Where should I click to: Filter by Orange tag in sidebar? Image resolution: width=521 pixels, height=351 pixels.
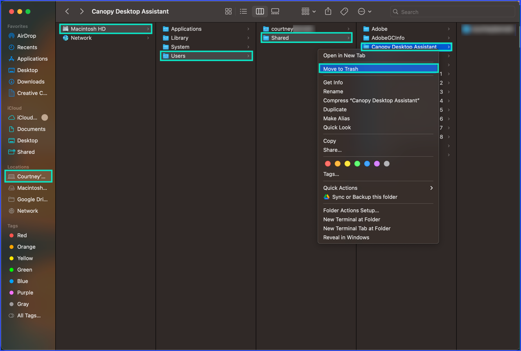click(26, 247)
